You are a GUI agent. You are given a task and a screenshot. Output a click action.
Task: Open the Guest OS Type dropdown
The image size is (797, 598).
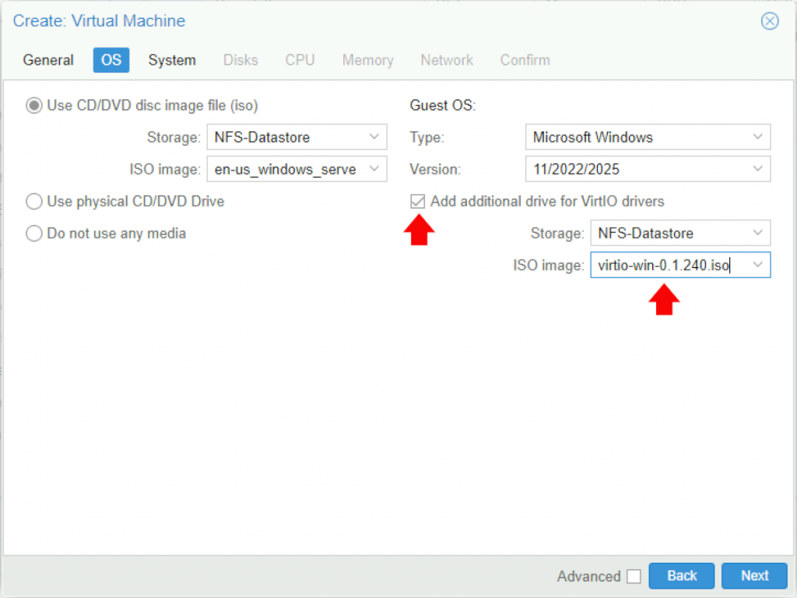(757, 137)
